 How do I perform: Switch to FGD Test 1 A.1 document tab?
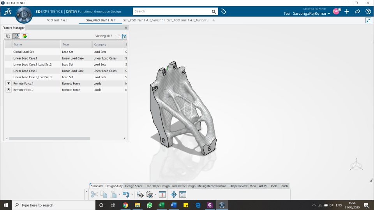pyautogui.click(x=57, y=20)
